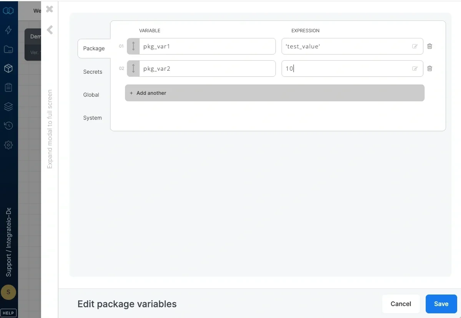Click the clipboard icon in the sidebar
This screenshot has width=461, height=318.
click(8, 87)
